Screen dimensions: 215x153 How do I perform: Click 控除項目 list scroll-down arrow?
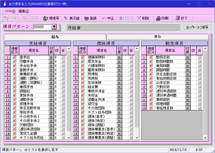[x=137, y=138]
